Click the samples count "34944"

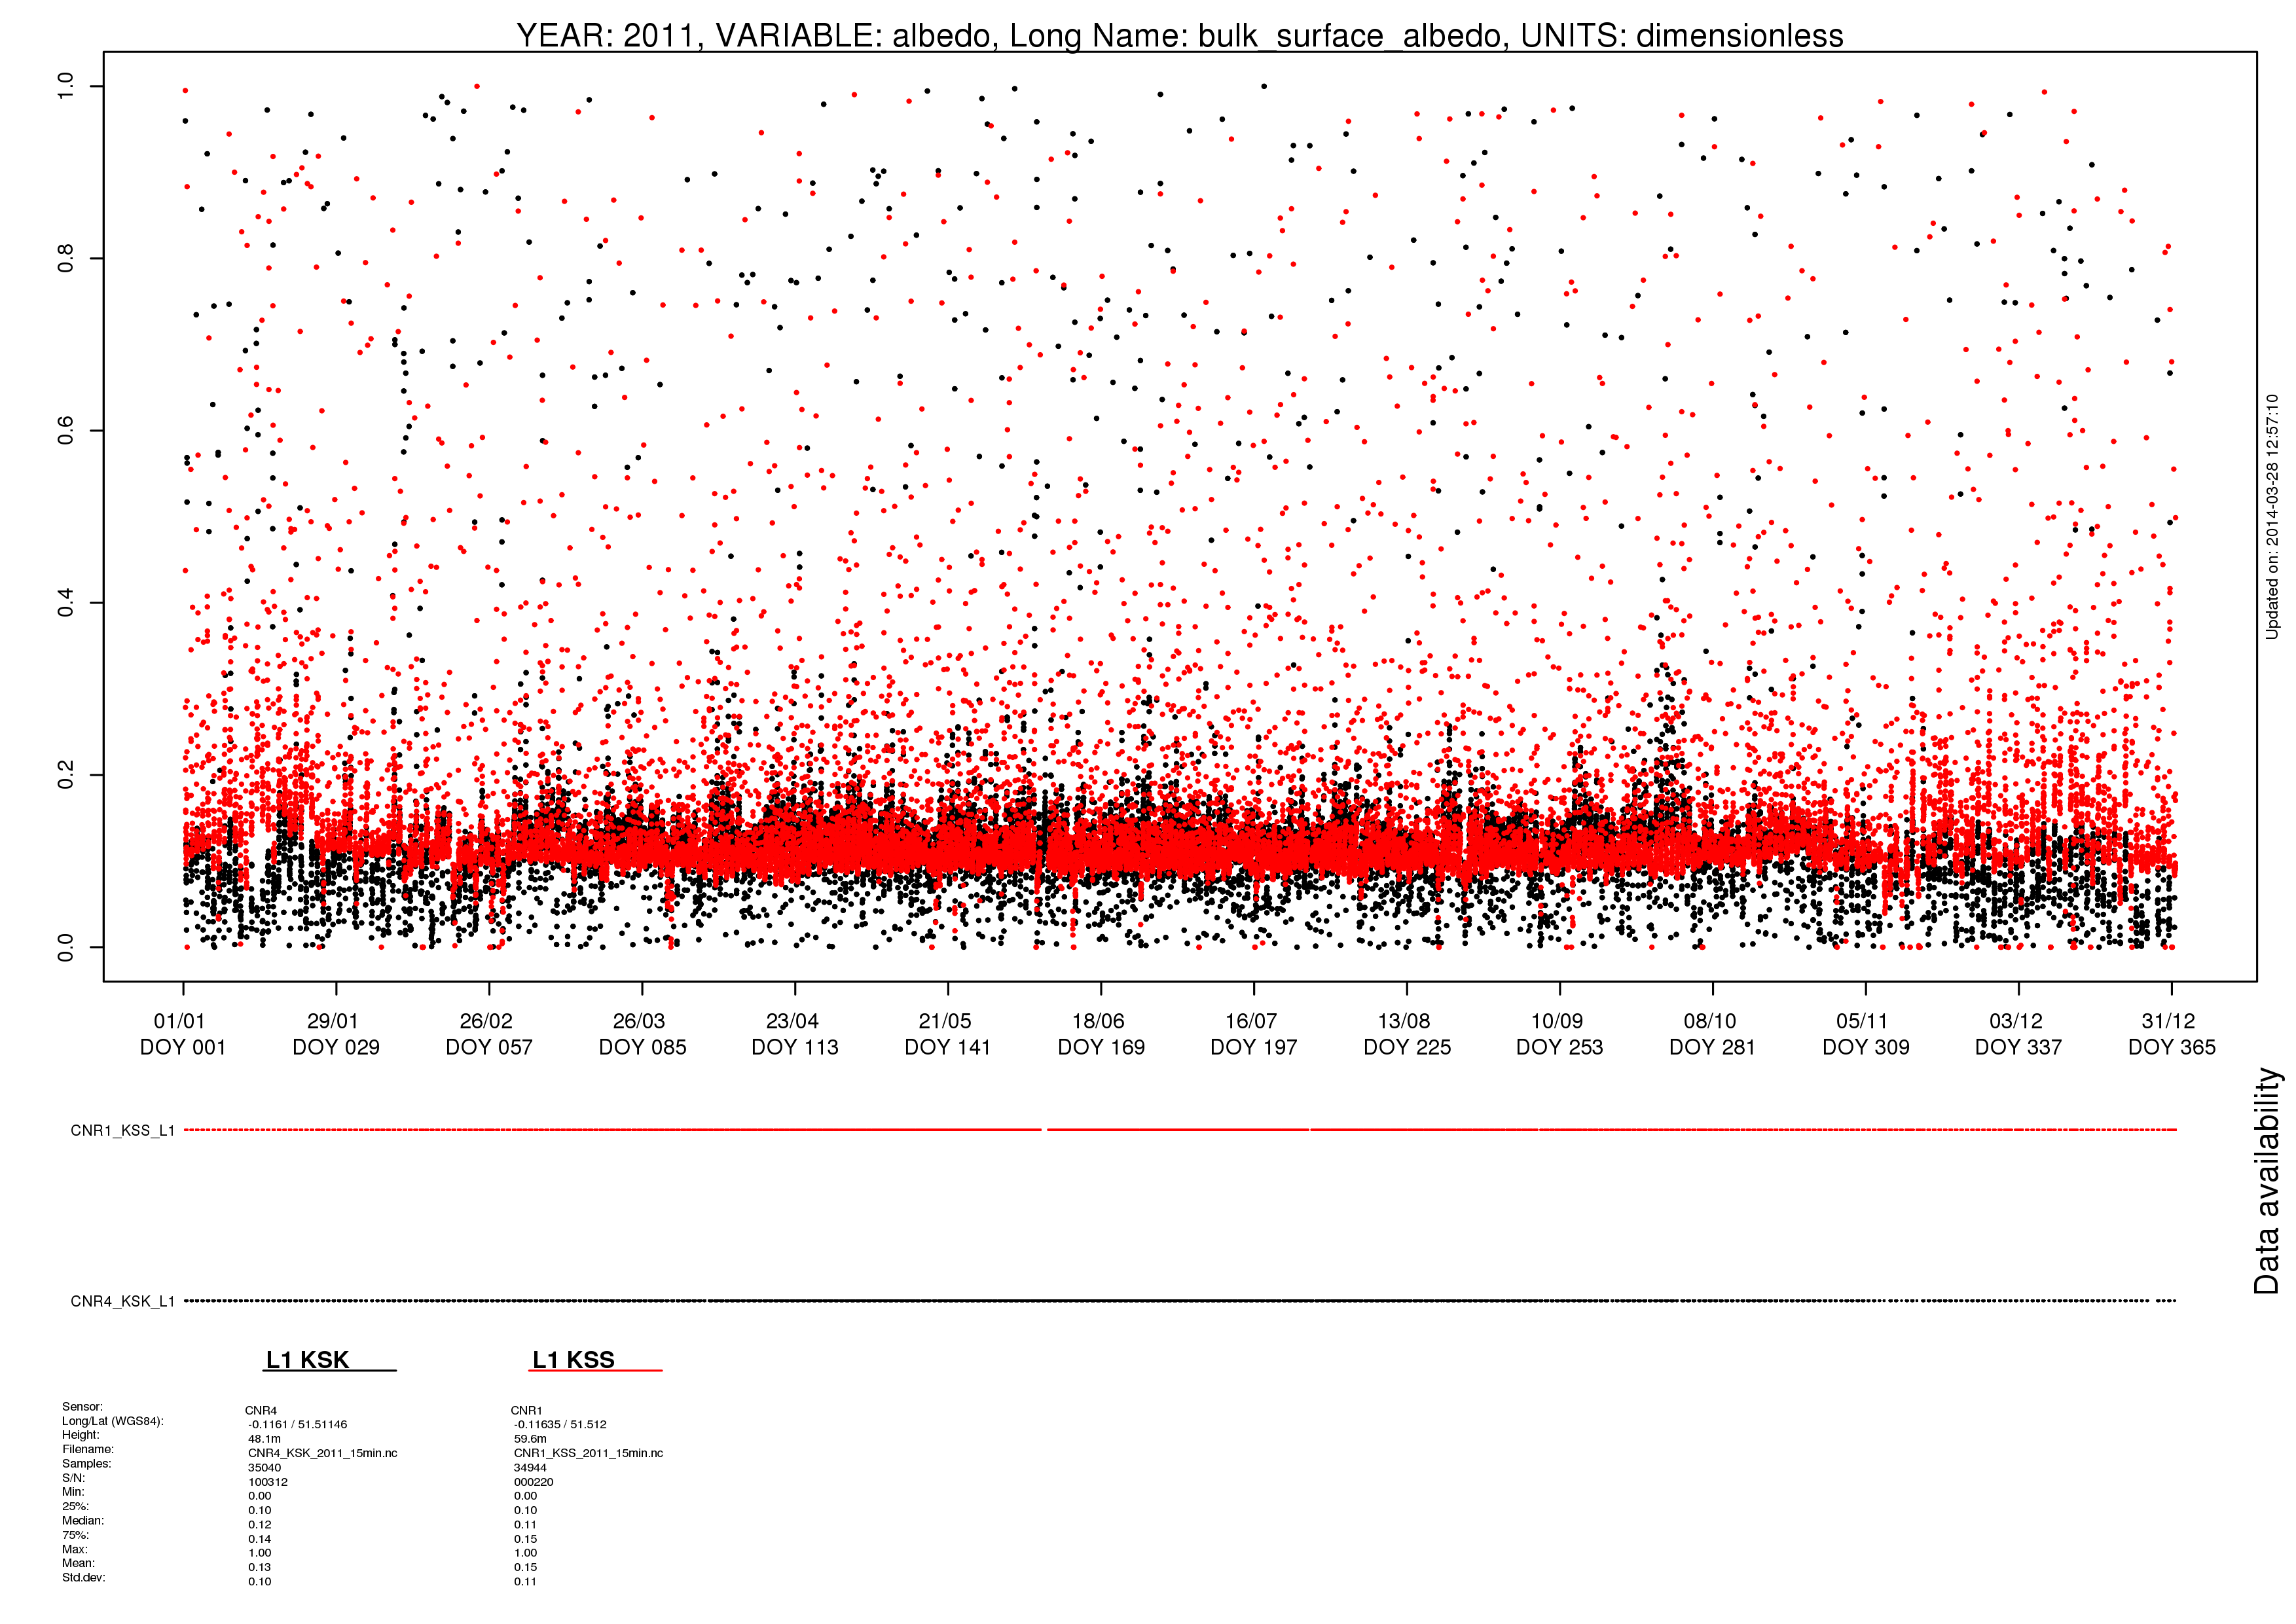pos(530,1468)
